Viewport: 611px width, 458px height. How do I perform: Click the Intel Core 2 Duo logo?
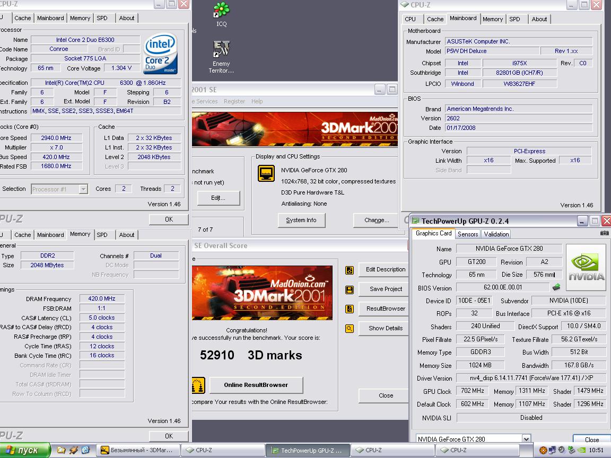tap(161, 54)
